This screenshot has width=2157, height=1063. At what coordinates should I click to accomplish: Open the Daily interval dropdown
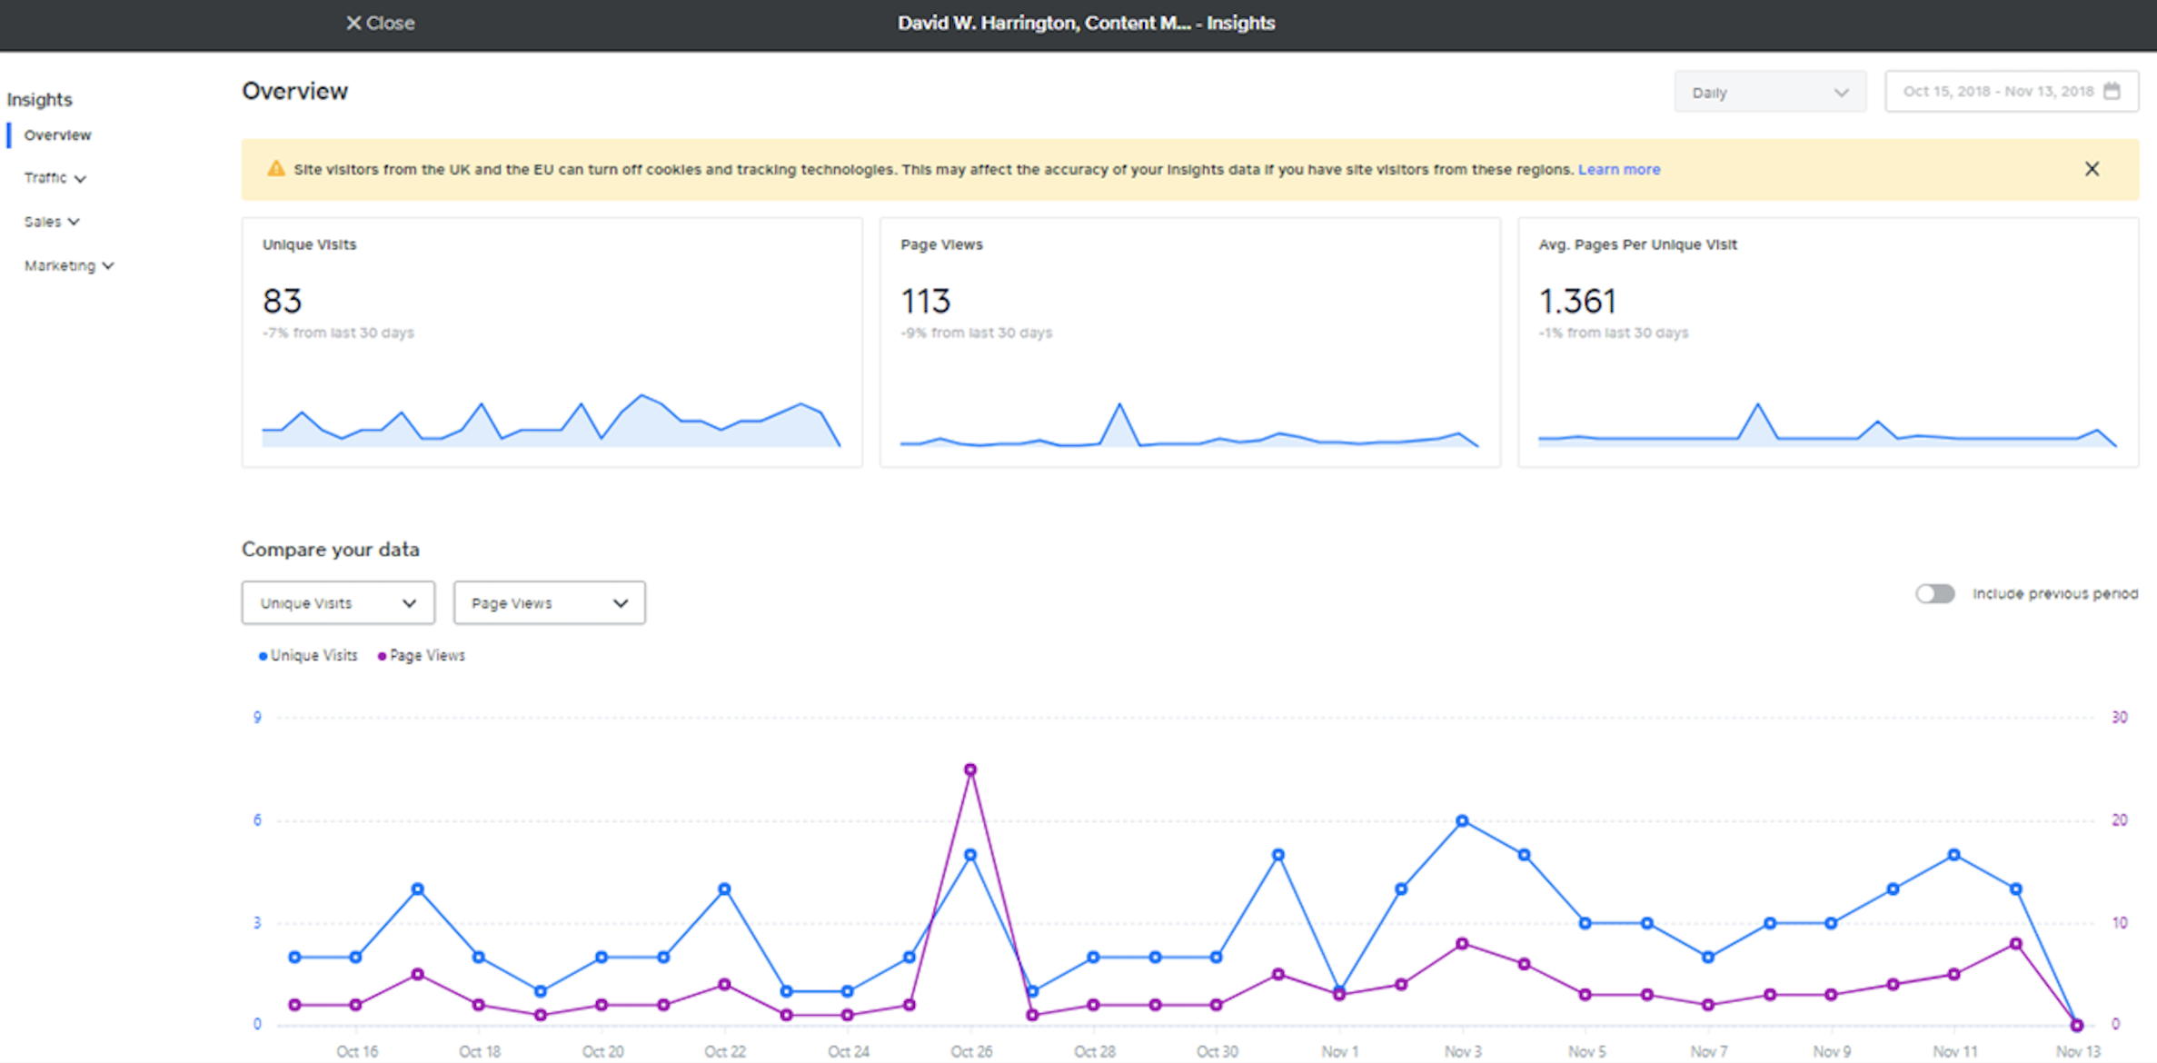1769,92
